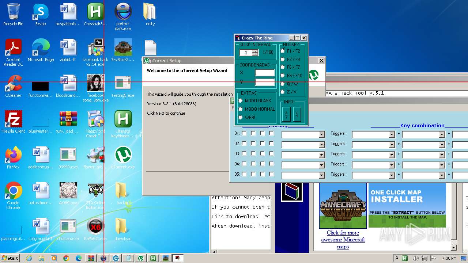468x263 pixels.
Task: Click the second INFO ¿? button
Action: pyautogui.click(x=297, y=114)
